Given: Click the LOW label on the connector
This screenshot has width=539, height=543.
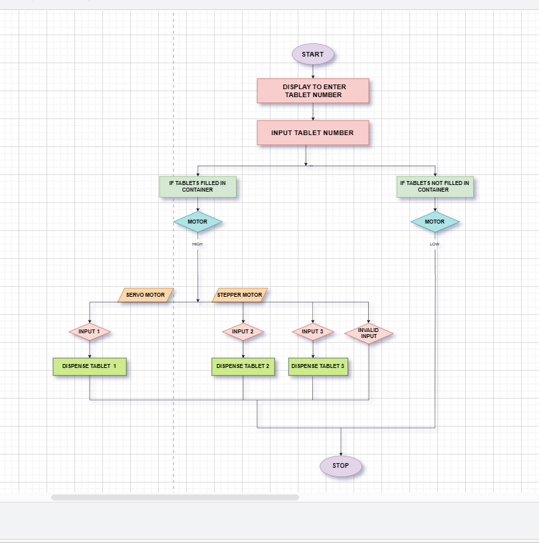Looking at the screenshot, I should coord(433,244).
